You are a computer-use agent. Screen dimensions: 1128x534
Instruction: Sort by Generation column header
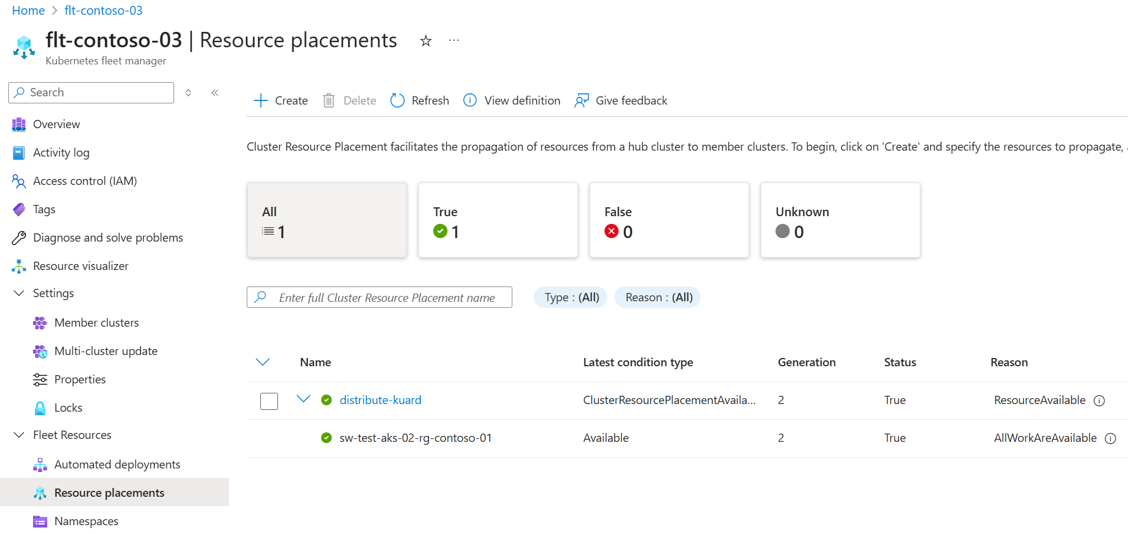(x=807, y=362)
